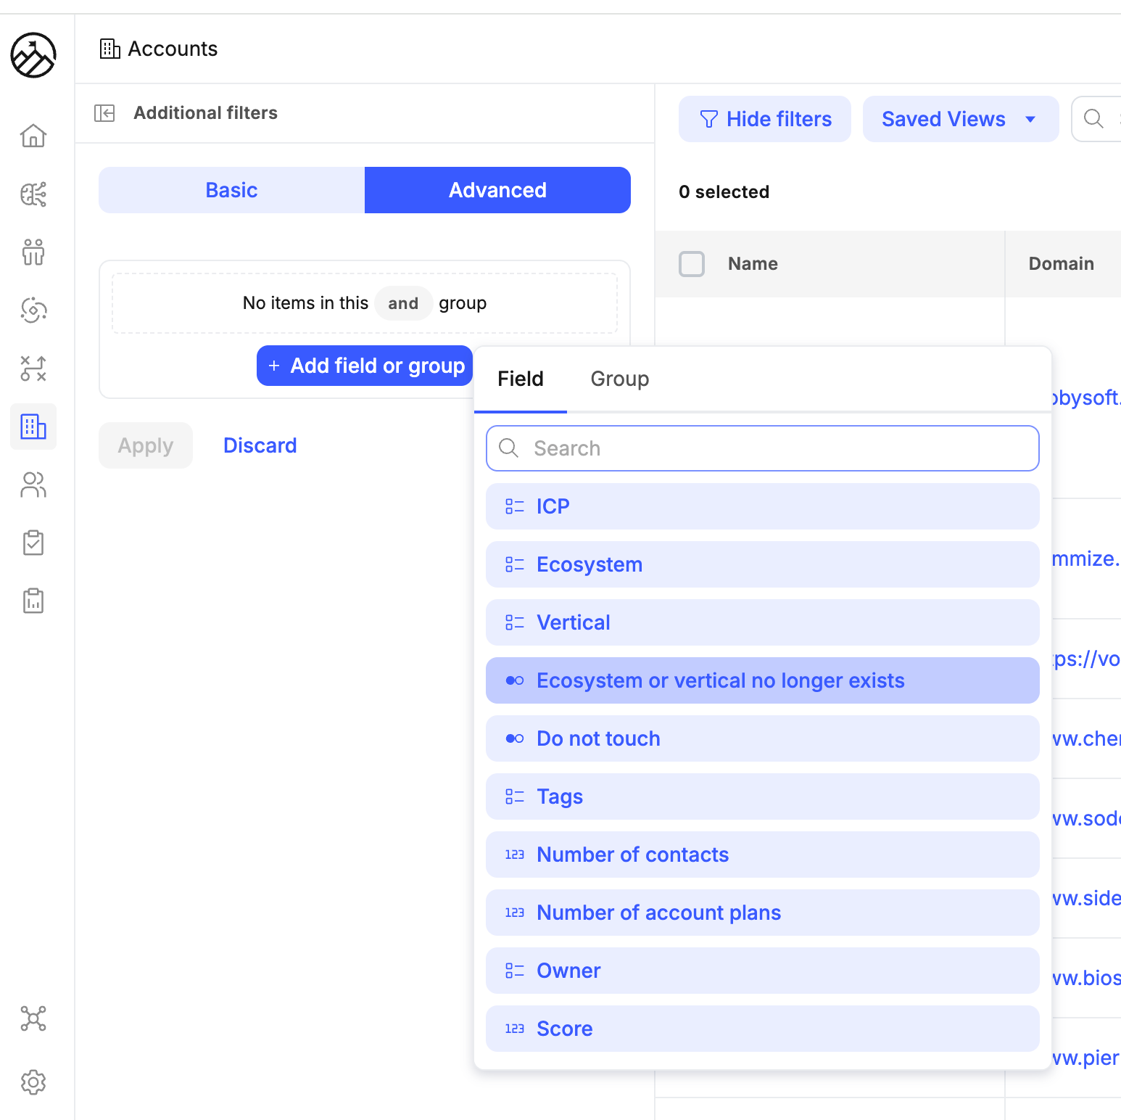Switch to the Group tab
The image size is (1121, 1120).
pos(619,379)
